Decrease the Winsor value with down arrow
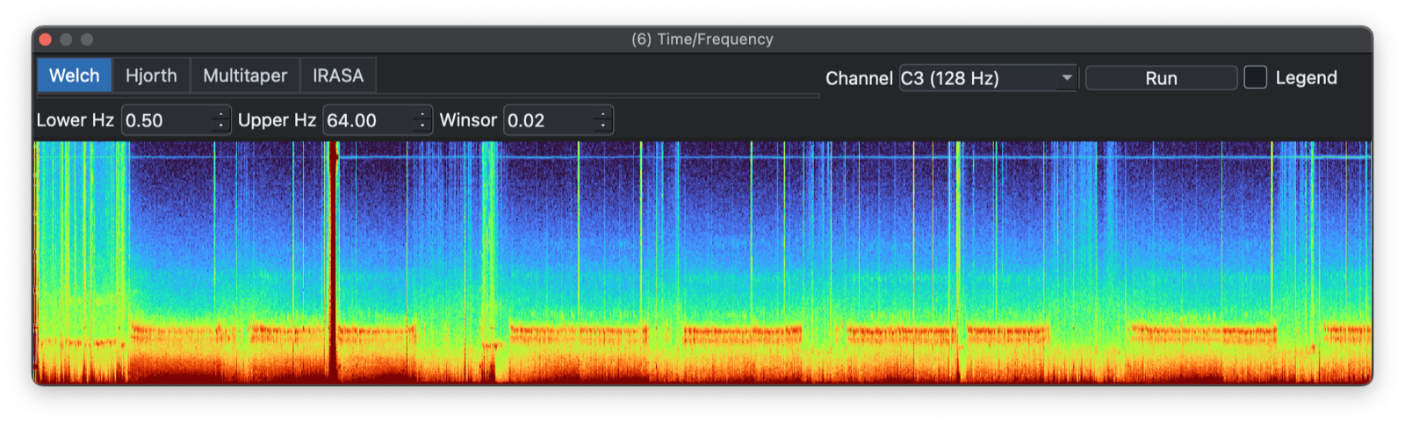 click(603, 126)
